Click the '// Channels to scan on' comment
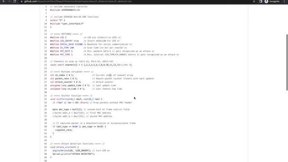Image resolution: width=288 pixels, height=162 pixels. [82, 61]
